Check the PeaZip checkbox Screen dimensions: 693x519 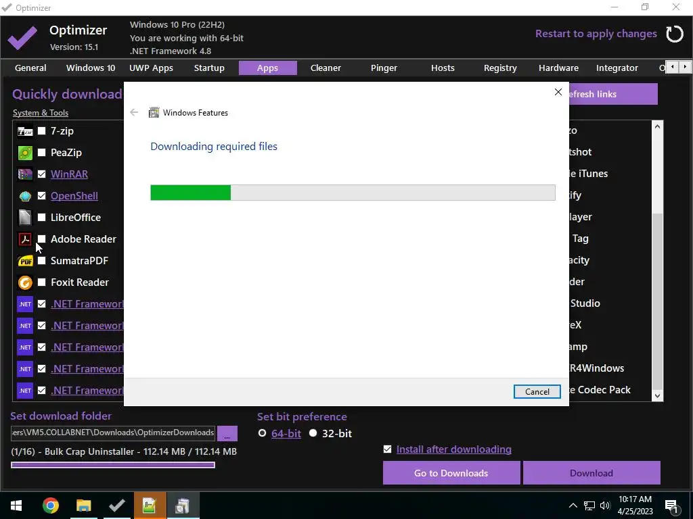41,153
